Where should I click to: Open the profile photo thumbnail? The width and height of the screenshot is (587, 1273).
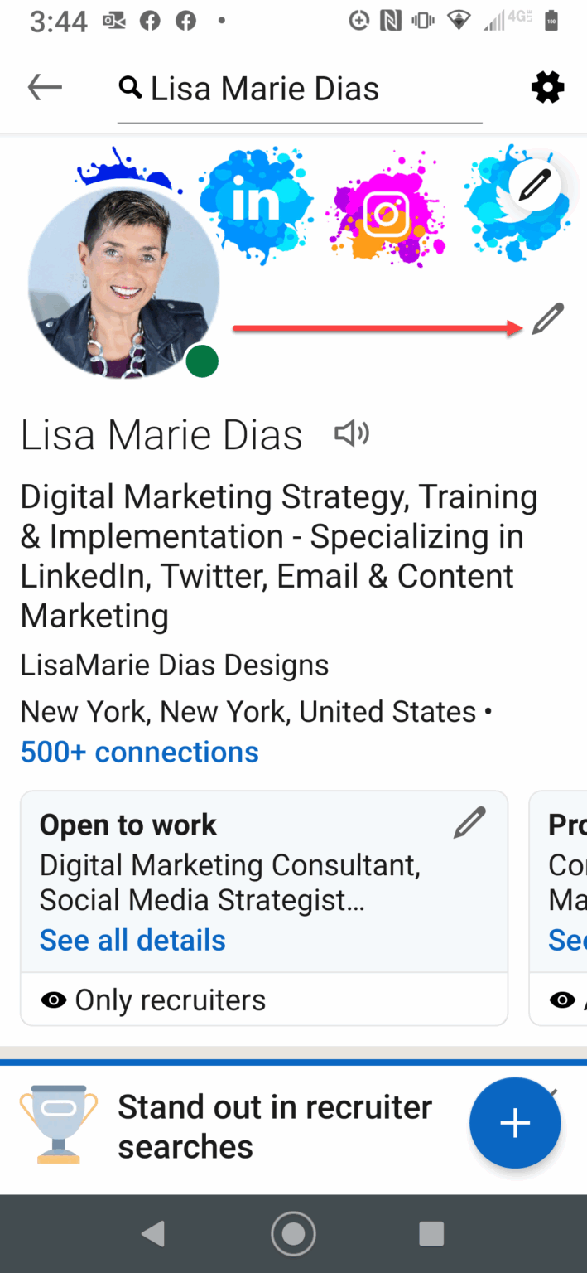(x=124, y=284)
